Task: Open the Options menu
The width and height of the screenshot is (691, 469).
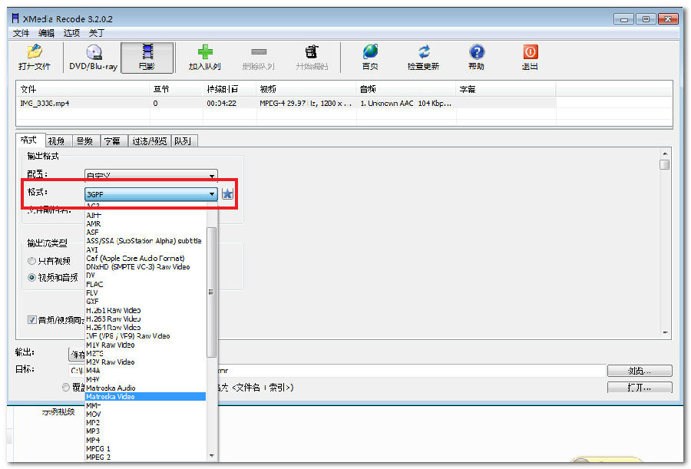Action: [x=71, y=33]
